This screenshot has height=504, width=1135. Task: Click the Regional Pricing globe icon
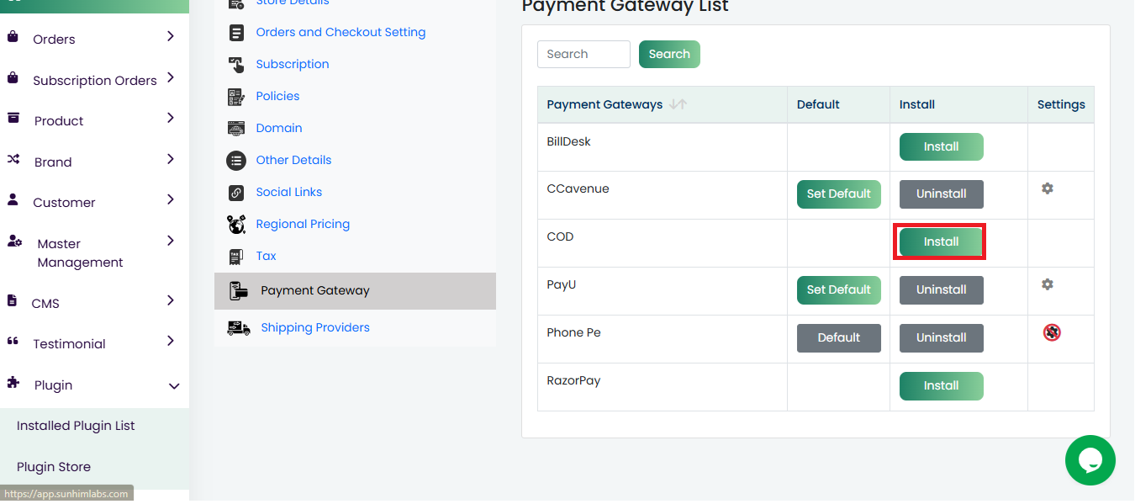[236, 225]
